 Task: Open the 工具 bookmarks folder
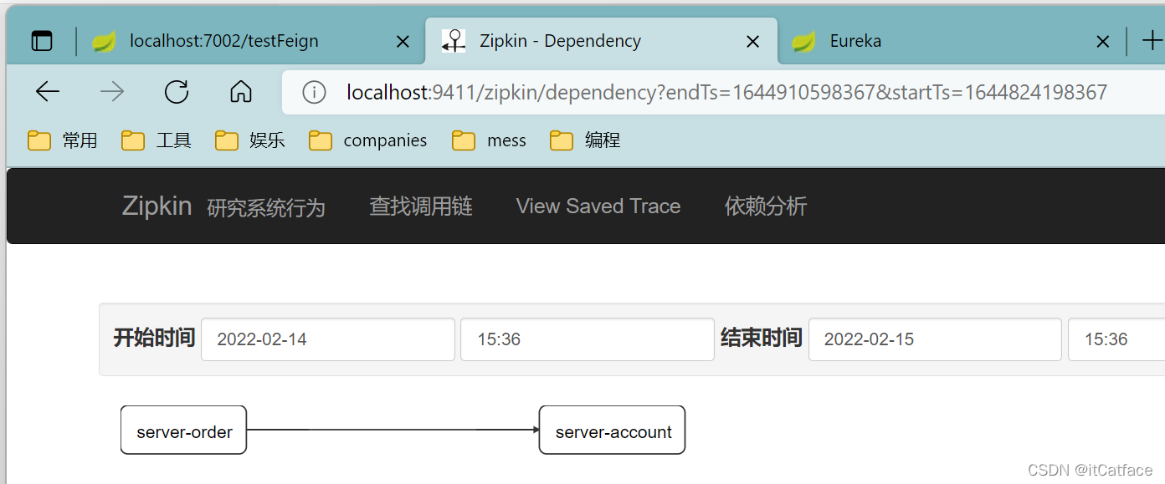click(x=157, y=140)
